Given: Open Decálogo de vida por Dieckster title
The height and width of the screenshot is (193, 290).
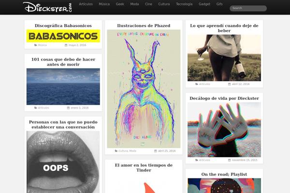Looking at the screenshot, I should (x=224, y=98).
